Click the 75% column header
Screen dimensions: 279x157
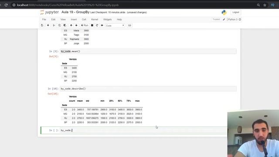(129, 101)
